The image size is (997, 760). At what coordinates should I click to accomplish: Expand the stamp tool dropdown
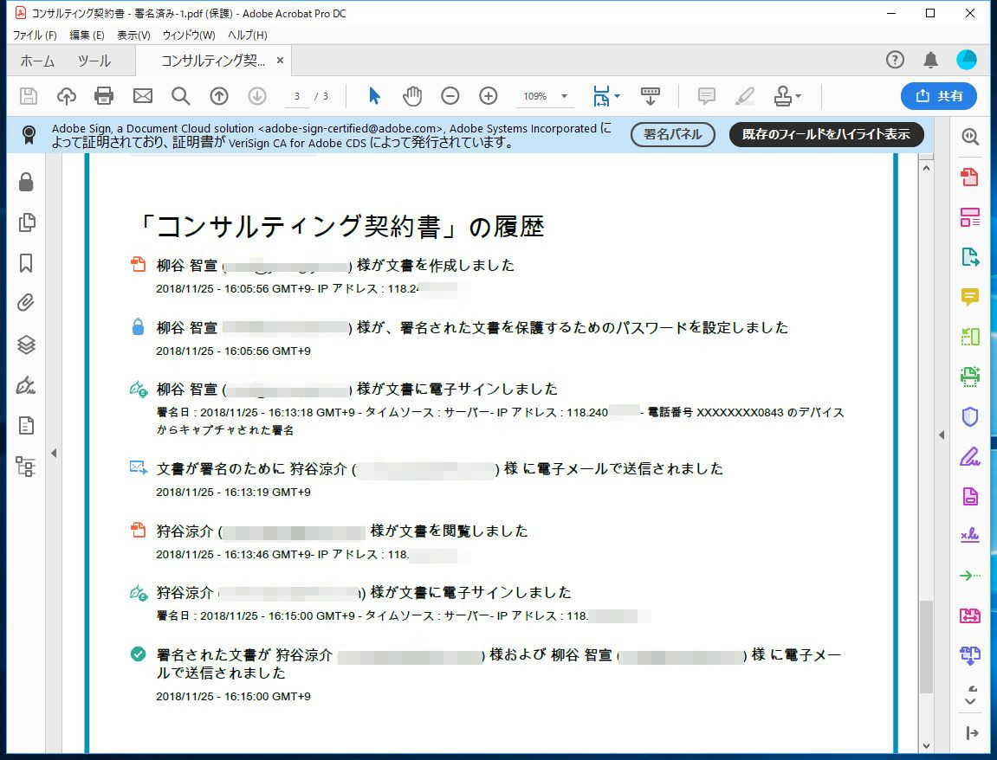[x=798, y=96]
